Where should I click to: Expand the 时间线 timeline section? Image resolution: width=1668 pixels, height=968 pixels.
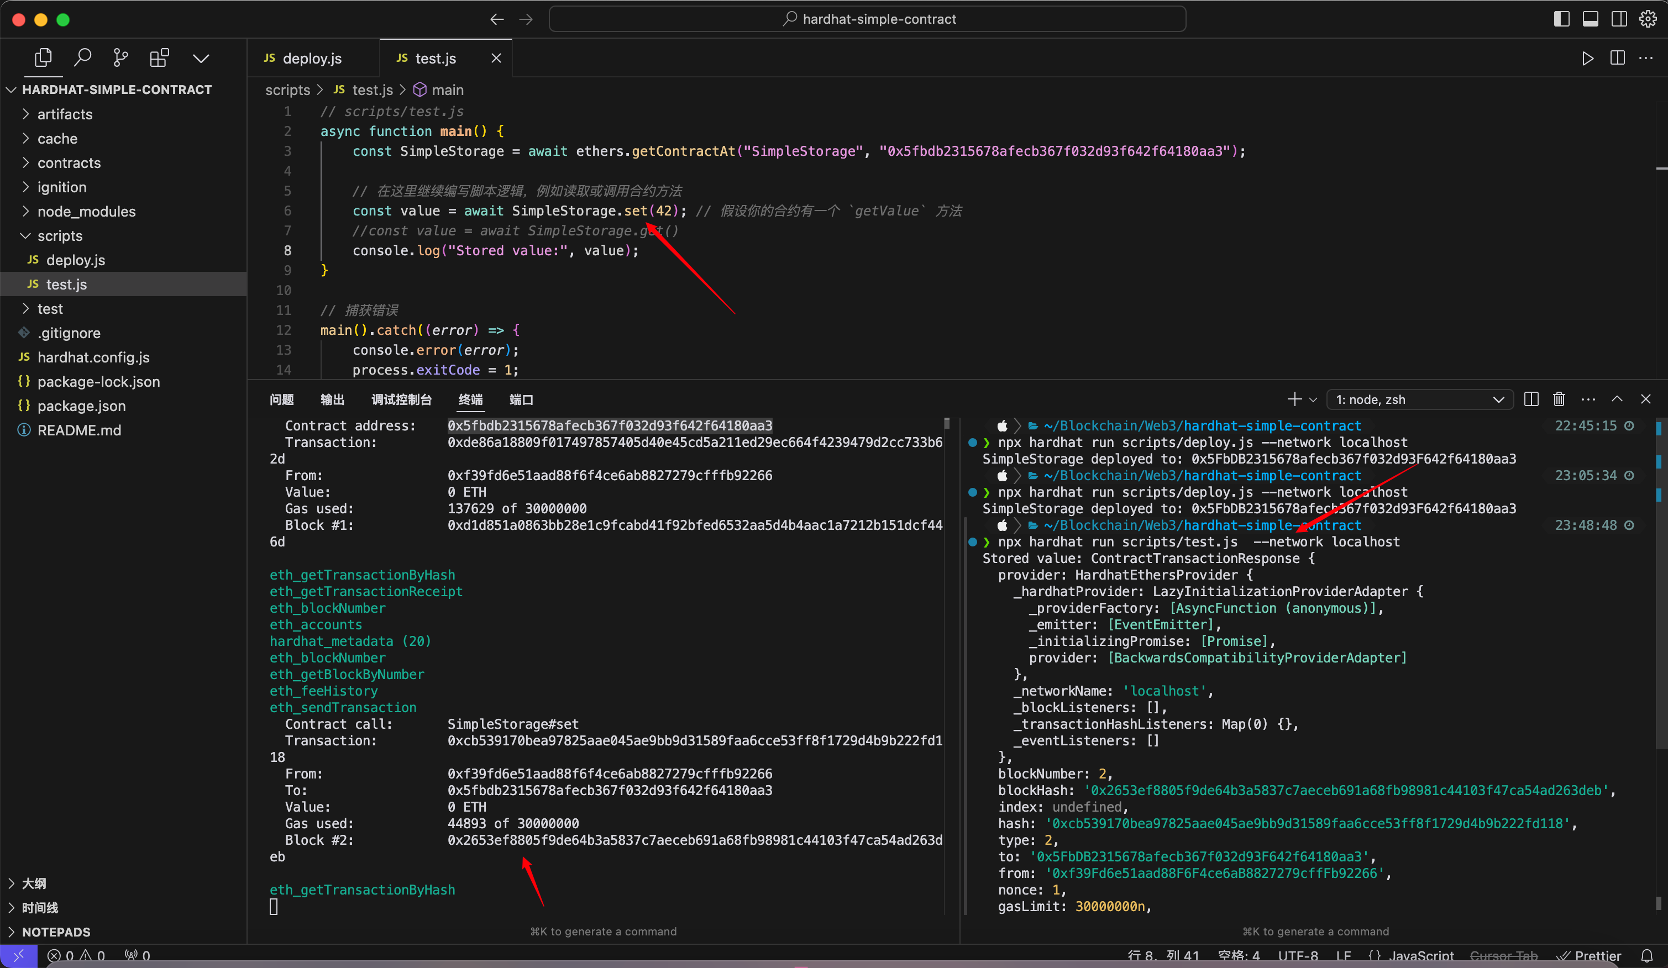pos(123,908)
